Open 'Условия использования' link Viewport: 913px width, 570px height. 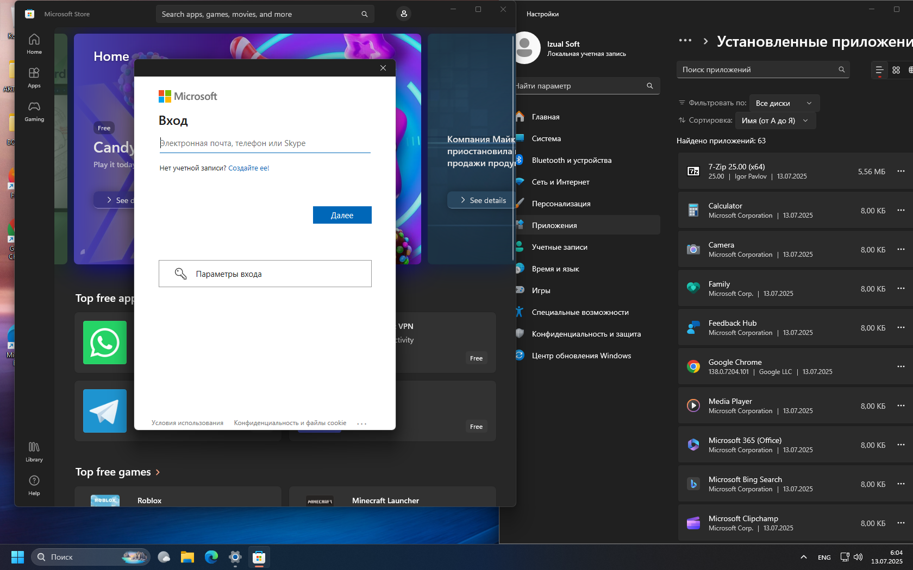click(187, 423)
